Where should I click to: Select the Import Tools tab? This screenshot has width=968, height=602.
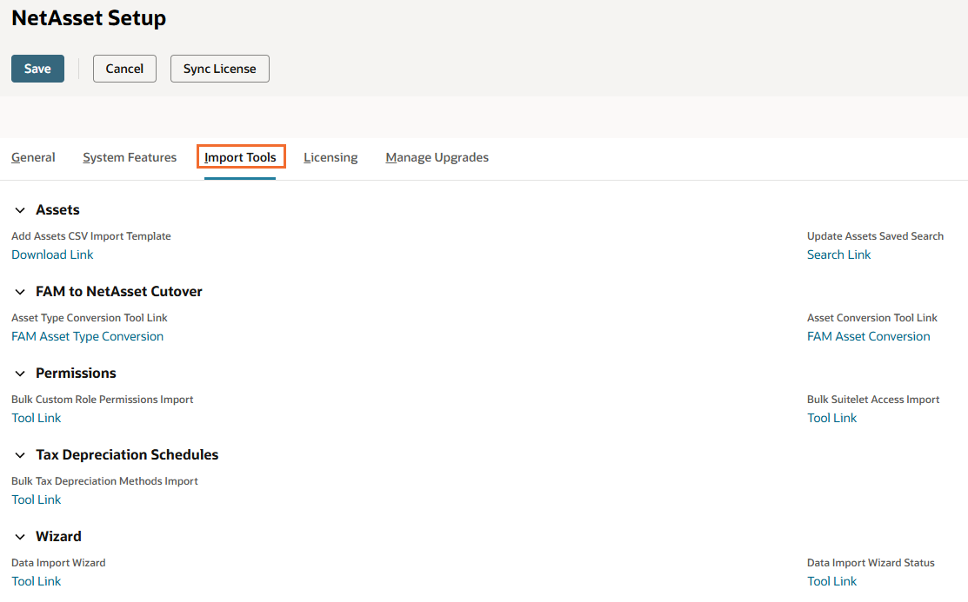[x=240, y=157]
